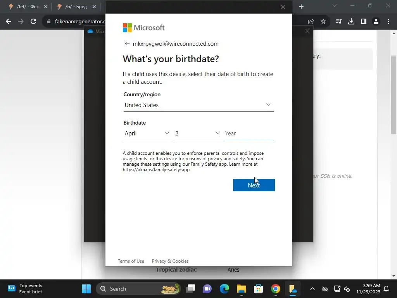Viewport: 397px width, 298px height.
Task: Open the Privacy & Cookies link
Action: (x=170, y=261)
